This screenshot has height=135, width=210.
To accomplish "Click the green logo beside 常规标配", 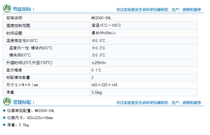I will click(x=7, y=101).
